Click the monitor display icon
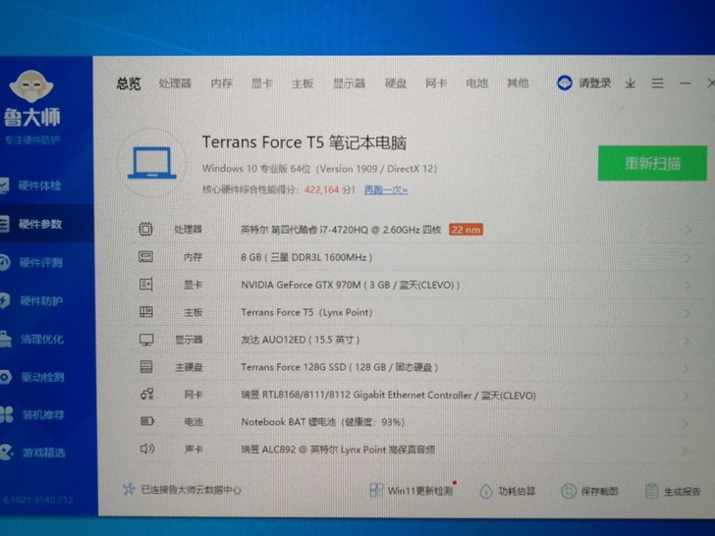The height and width of the screenshot is (536, 715). point(146,340)
